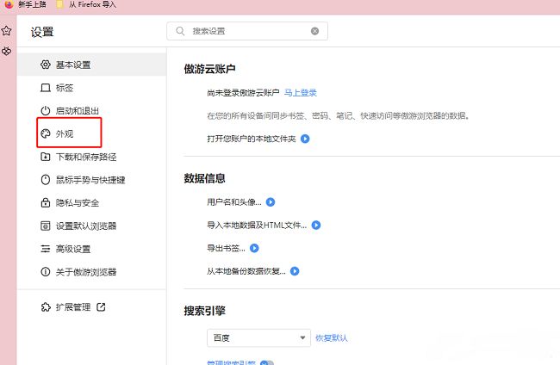
Task: Click arrow next to 导入本地数据及HTML文件
Action: (x=316, y=226)
